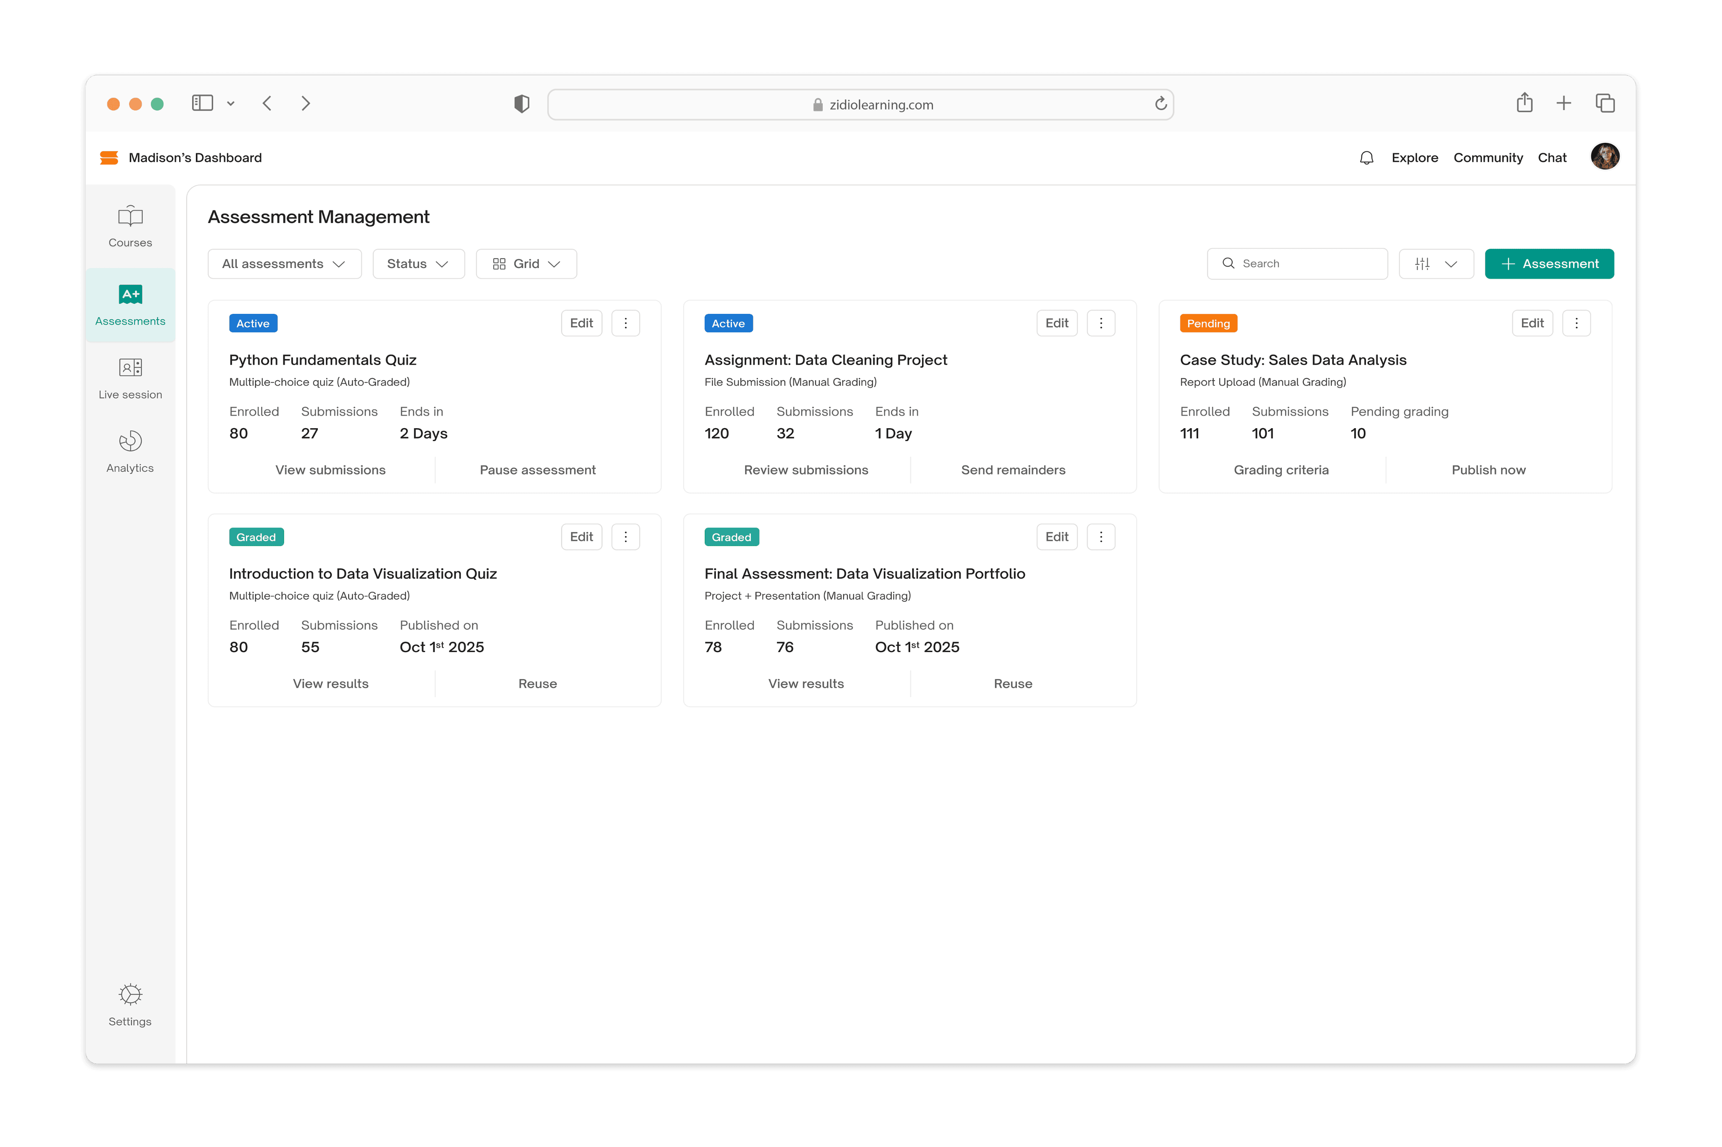Click Pause assessment on Python quiz
Screen dimensions: 1722x1147
[537, 471]
